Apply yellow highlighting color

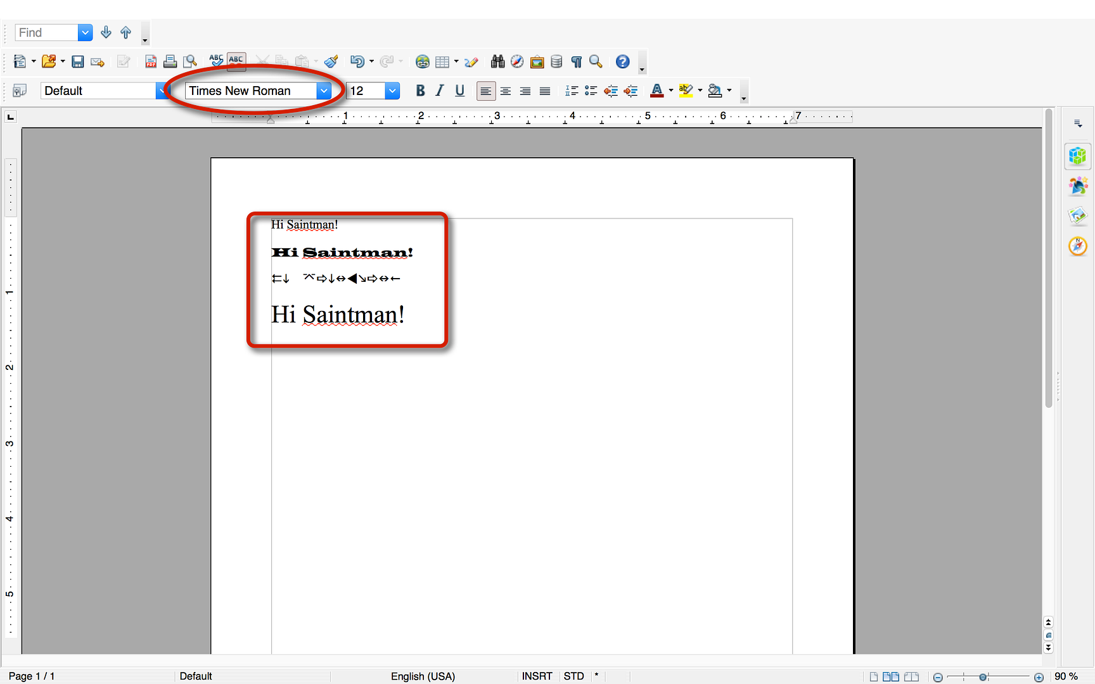click(x=686, y=91)
